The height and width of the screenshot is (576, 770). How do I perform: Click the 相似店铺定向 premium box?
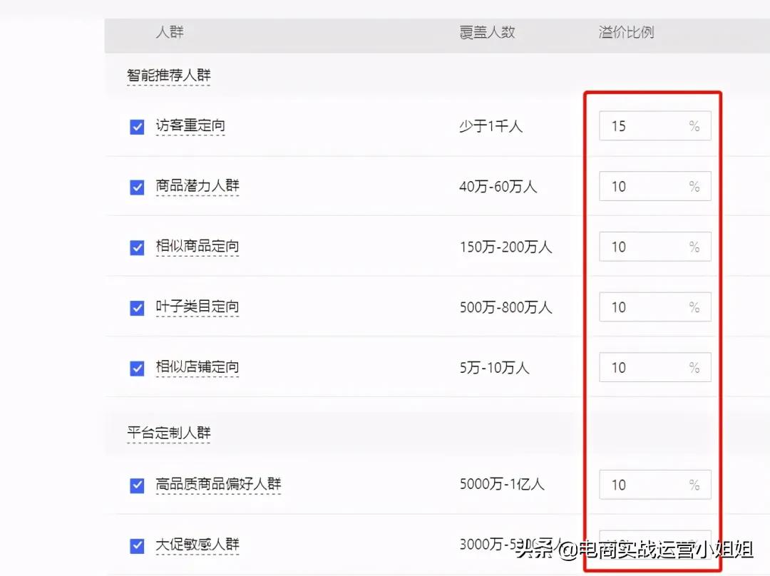point(654,368)
